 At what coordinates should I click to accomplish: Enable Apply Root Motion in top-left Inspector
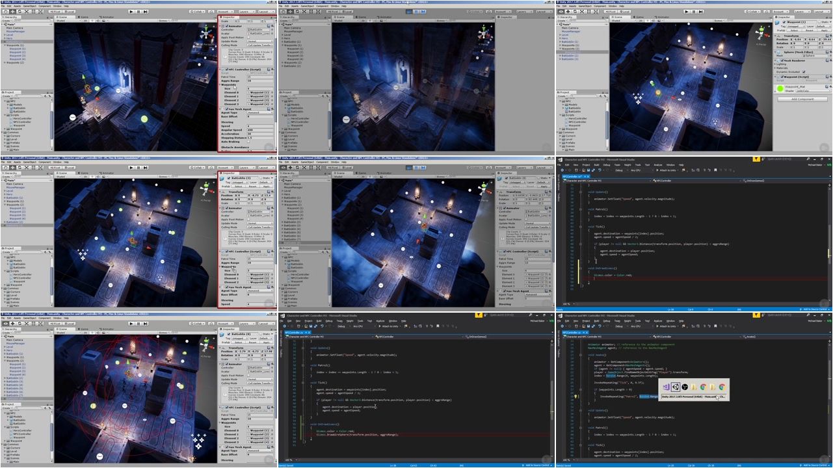click(248, 37)
